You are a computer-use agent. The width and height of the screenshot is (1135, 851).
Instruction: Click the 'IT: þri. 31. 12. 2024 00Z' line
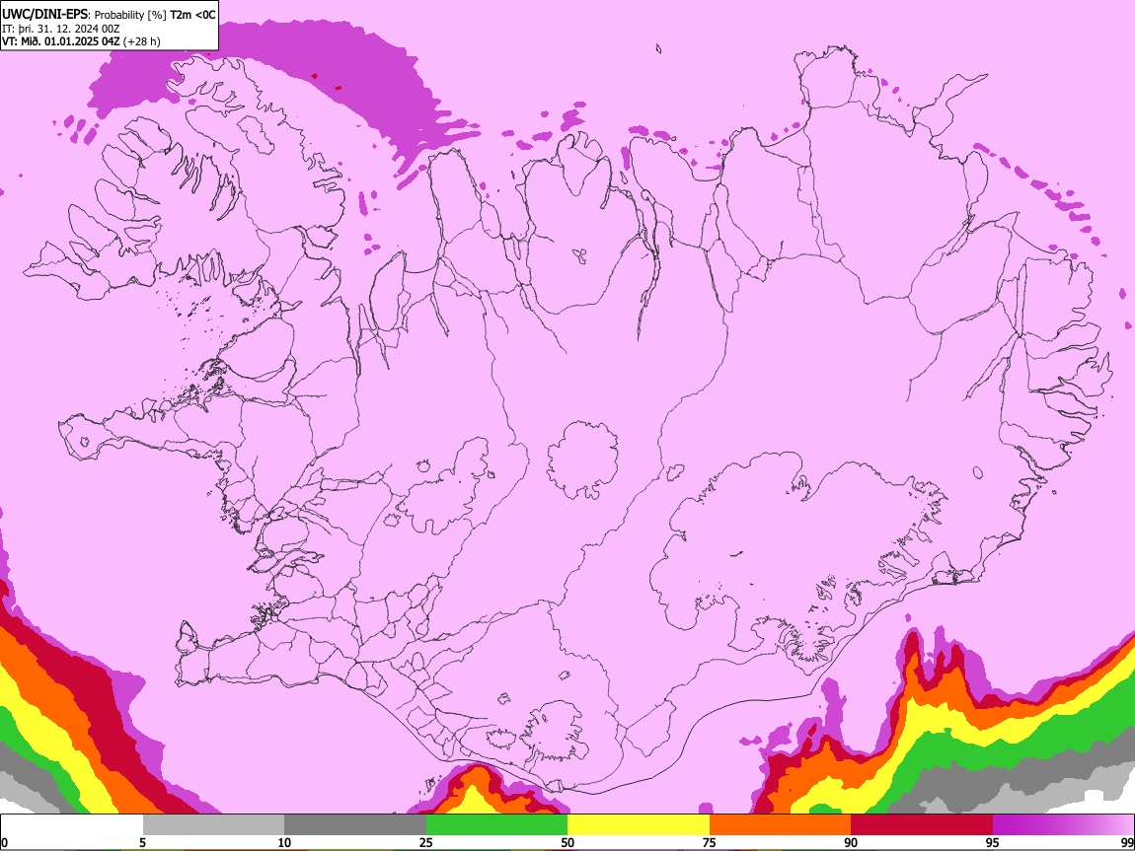pyautogui.click(x=61, y=29)
